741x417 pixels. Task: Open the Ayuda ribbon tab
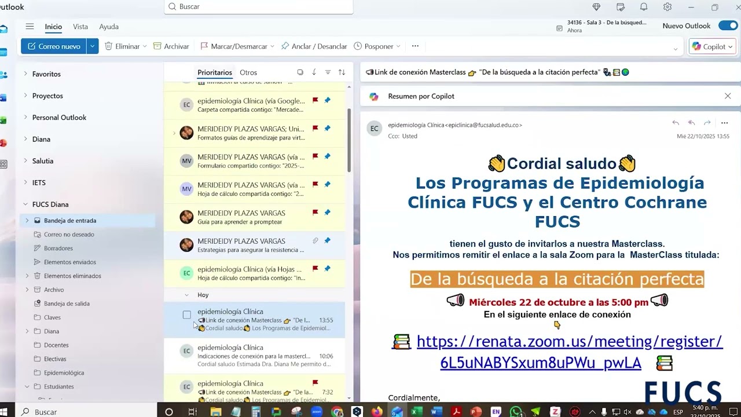[x=109, y=27]
